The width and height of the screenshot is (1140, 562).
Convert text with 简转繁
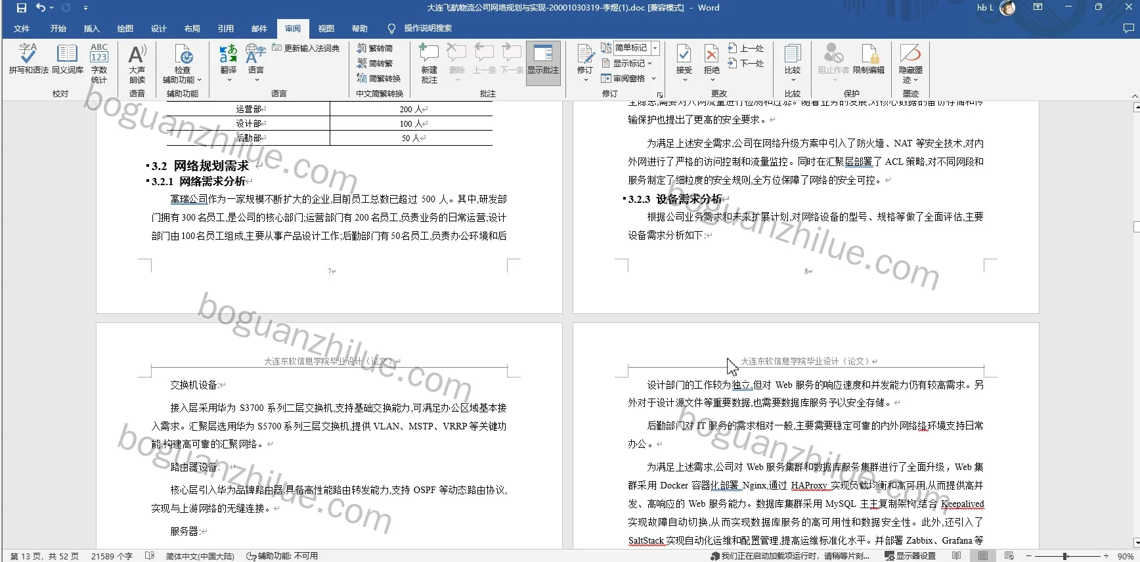click(374, 63)
